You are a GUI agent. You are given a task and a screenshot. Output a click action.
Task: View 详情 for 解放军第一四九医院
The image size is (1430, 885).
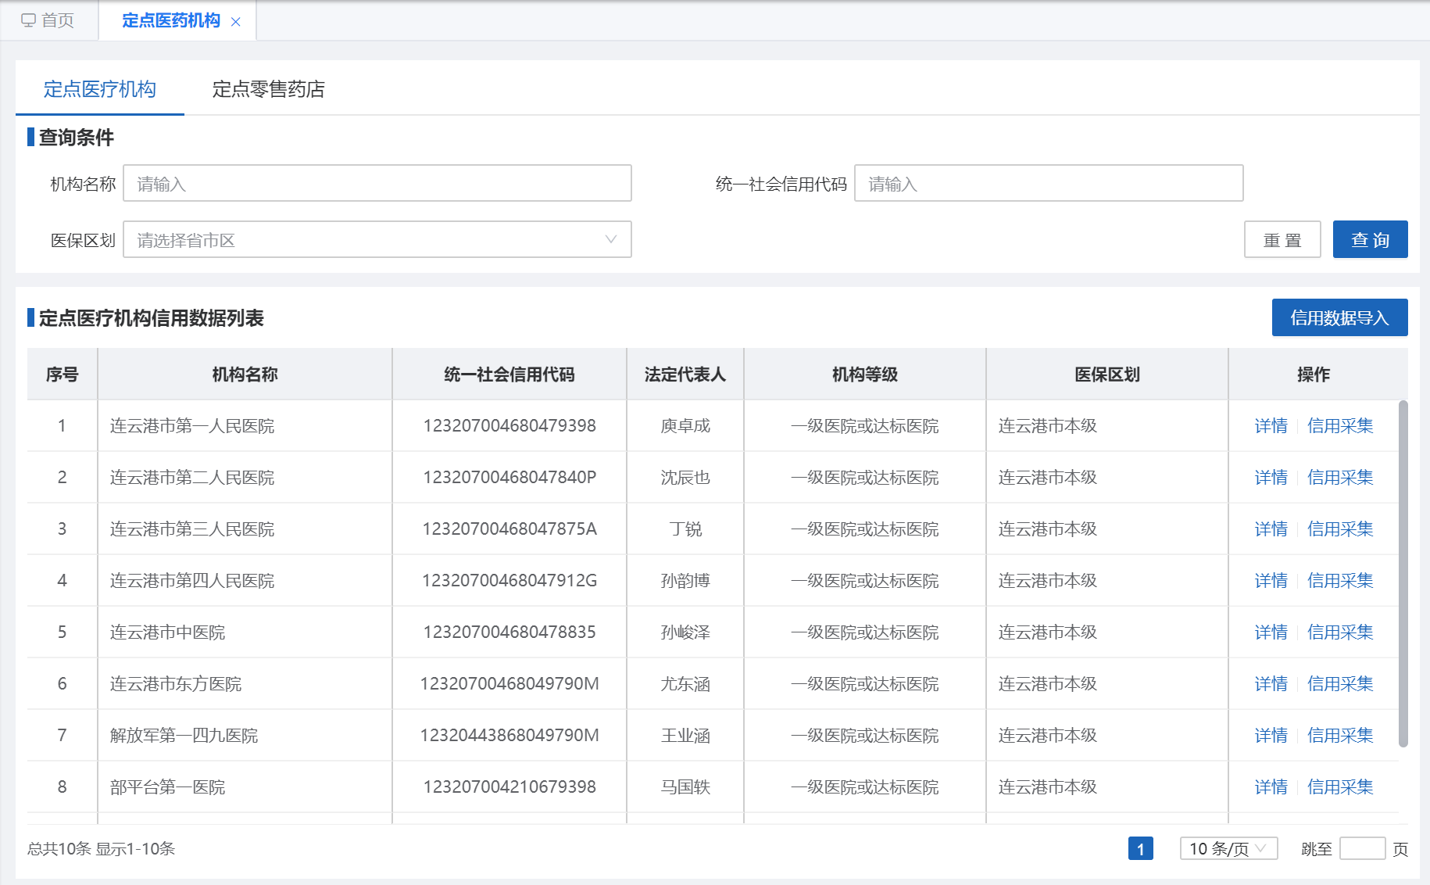pos(1271,736)
